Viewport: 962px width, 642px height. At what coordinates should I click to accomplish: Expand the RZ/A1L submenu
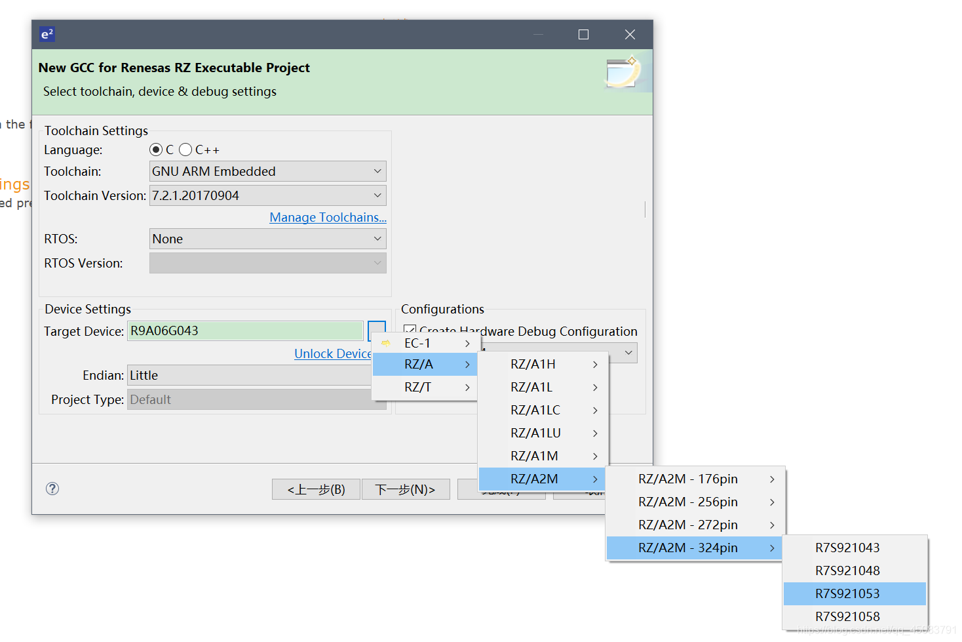click(543, 387)
